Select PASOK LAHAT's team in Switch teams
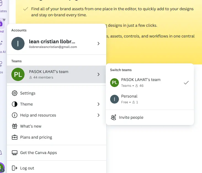Screen dimensions: 202x173 pyautogui.click(x=150, y=83)
